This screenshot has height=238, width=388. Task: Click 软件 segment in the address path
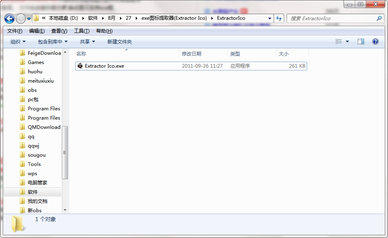click(x=93, y=18)
